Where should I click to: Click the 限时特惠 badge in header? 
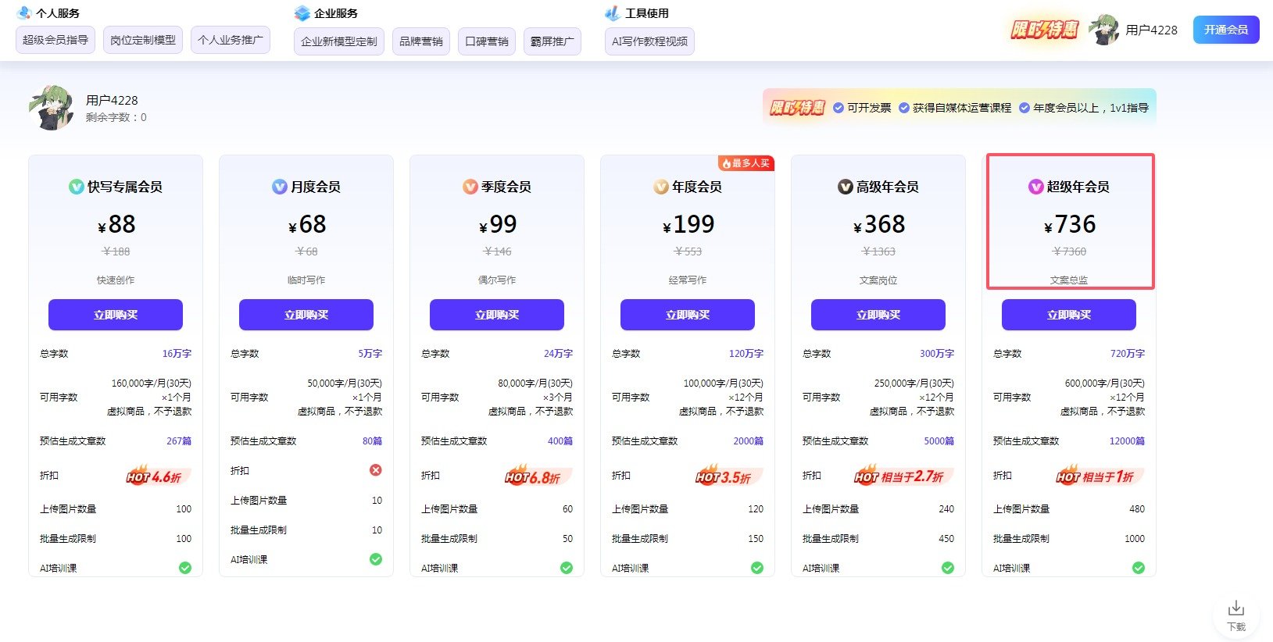[1044, 30]
